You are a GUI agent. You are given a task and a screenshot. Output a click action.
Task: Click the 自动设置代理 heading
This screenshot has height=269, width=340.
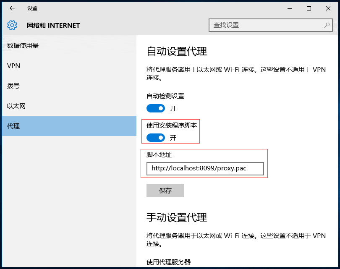click(177, 52)
